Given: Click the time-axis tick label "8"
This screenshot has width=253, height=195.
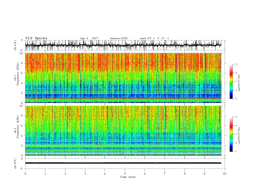Looking at the screenshot, I should pos(185,174).
